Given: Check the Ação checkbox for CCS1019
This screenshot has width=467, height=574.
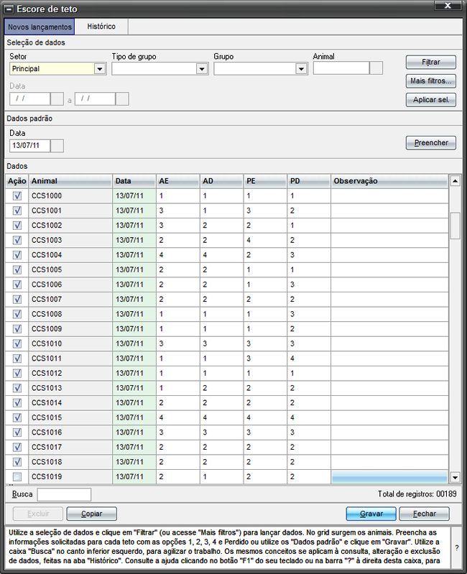Looking at the screenshot, I should (x=17, y=477).
